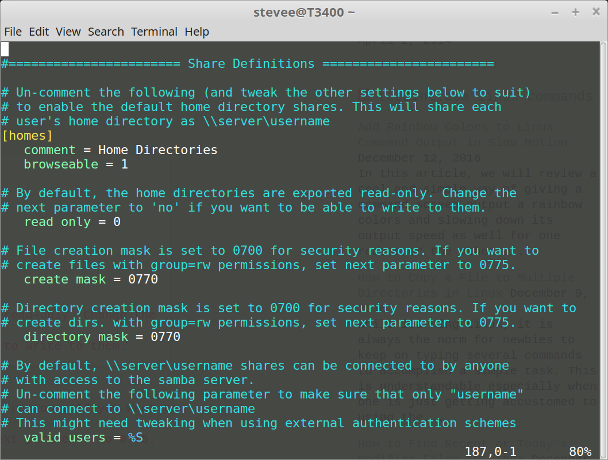Open the Terminal menu

point(154,32)
